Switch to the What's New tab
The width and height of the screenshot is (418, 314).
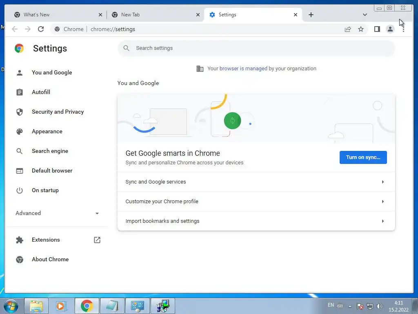pyautogui.click(x=56, y=15)
